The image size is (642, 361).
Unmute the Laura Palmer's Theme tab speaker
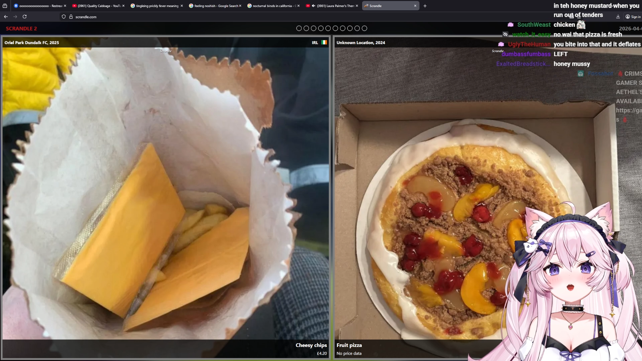click(314, 6)
